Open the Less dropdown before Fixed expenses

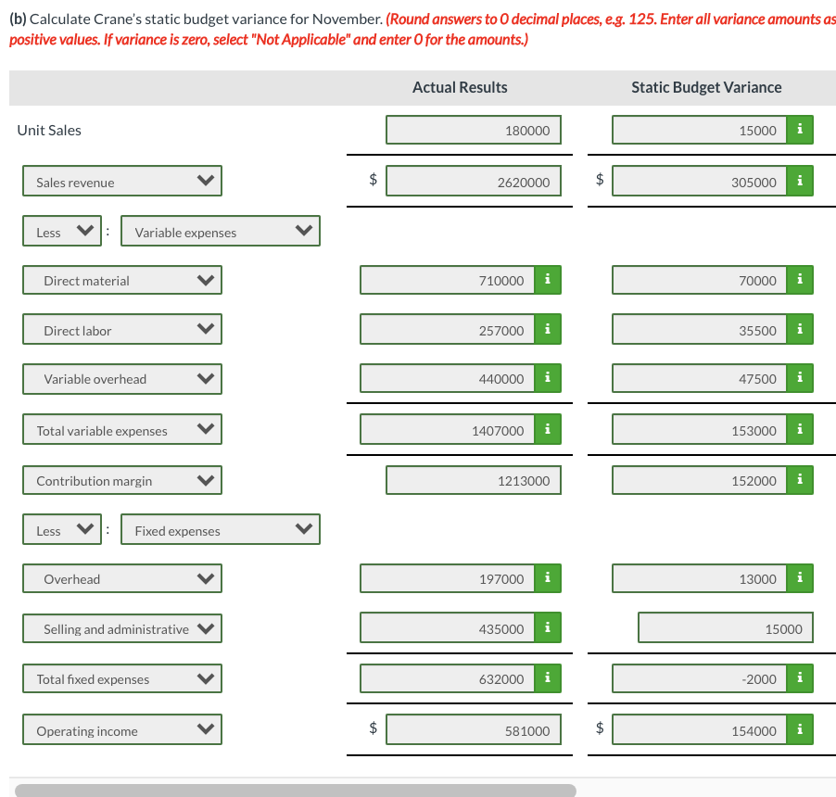[x=62, y=529]
